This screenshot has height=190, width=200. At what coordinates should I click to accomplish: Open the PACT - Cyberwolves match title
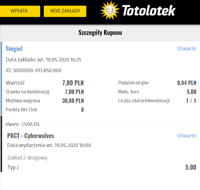coord(31,136)
